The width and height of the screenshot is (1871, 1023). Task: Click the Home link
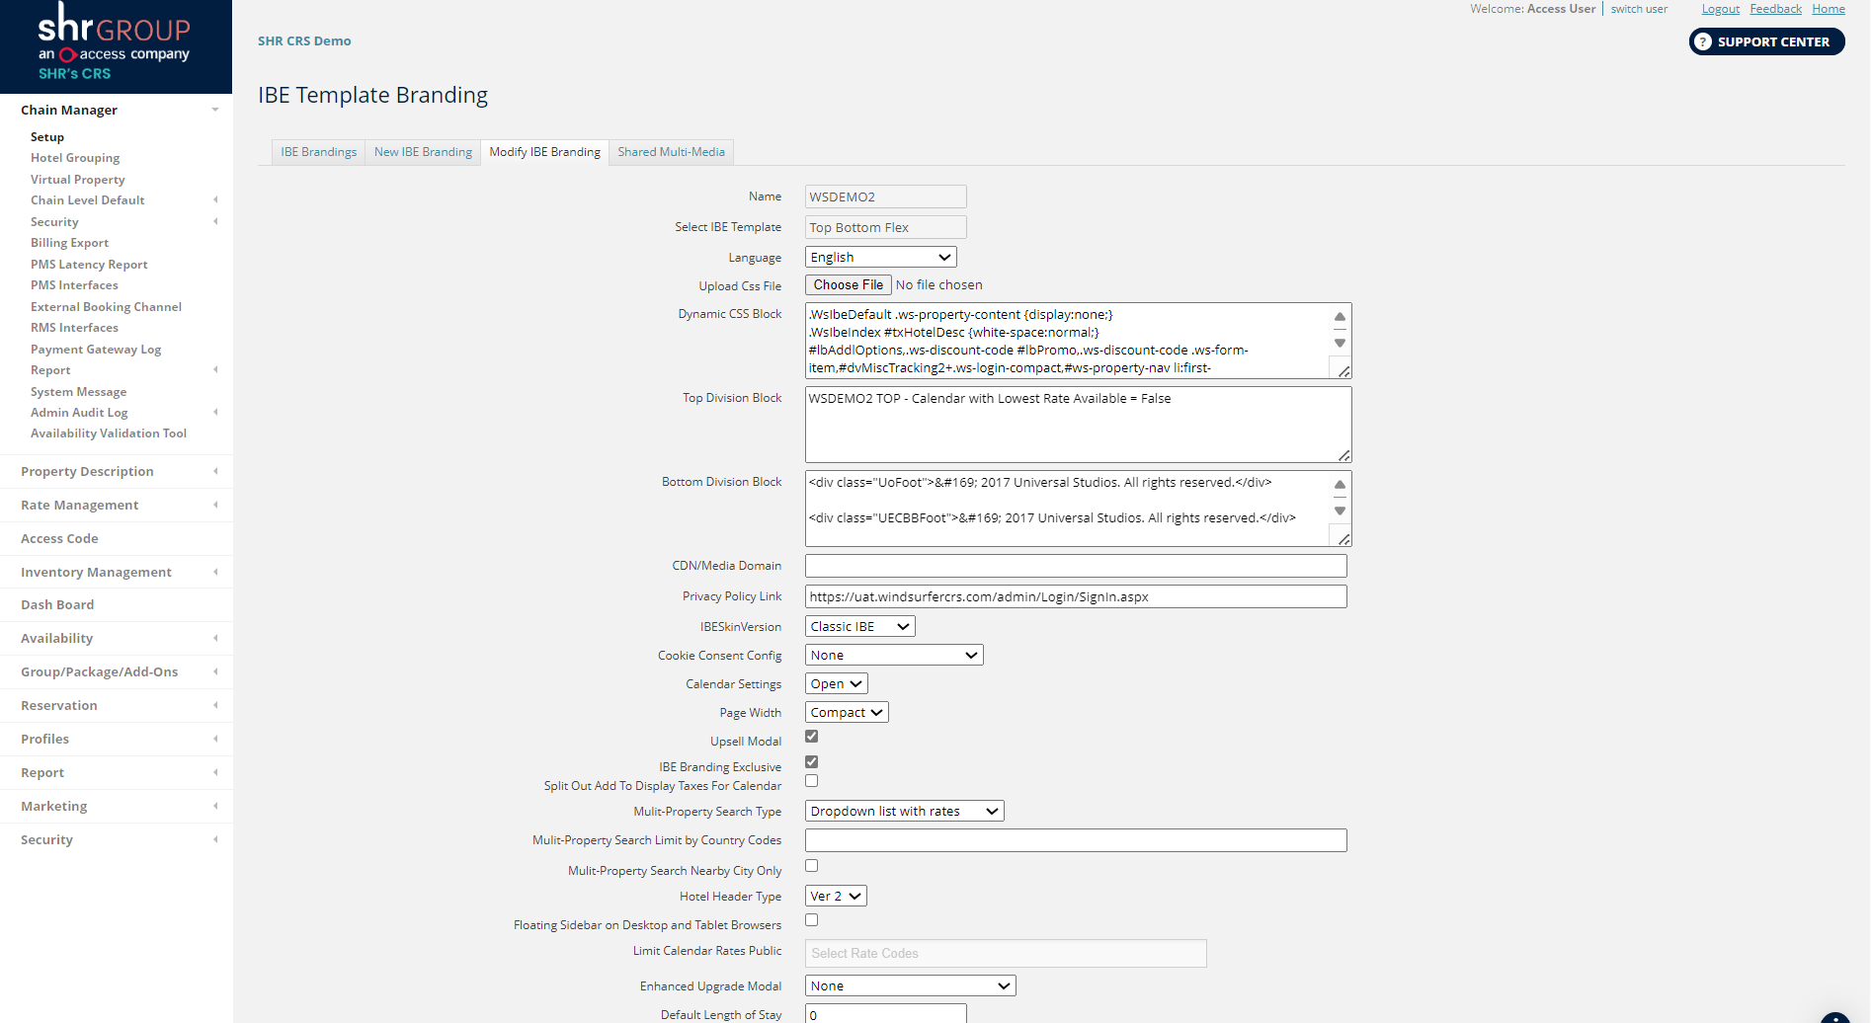click(1828, 9)
